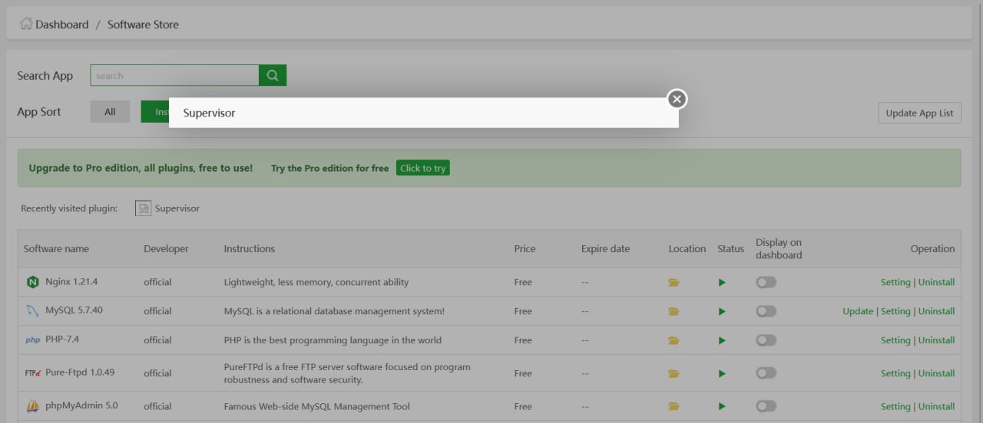Click Update App List button
The width and height of the screenshot is (983, 423).
[x=919, y=113]
